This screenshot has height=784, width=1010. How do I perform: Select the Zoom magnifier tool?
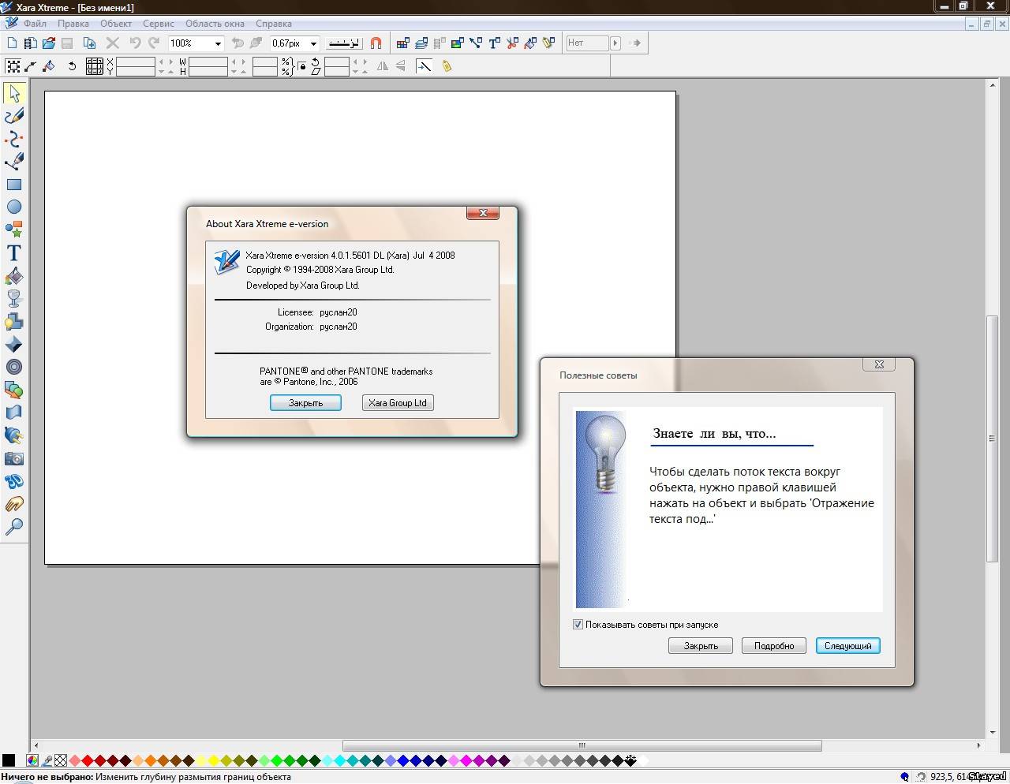coord(14,526)
